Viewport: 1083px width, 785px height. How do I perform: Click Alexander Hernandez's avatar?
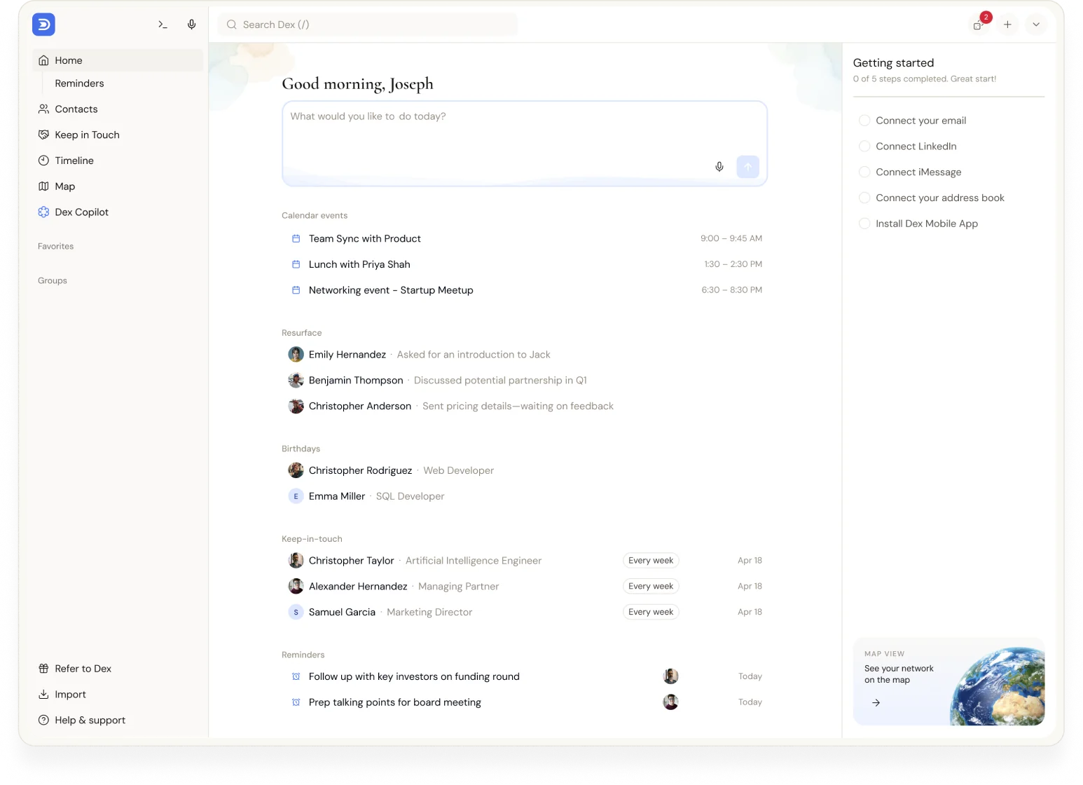(296, 586)
